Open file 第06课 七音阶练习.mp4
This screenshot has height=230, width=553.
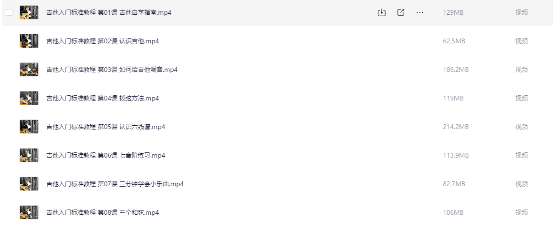coord(106,155)
